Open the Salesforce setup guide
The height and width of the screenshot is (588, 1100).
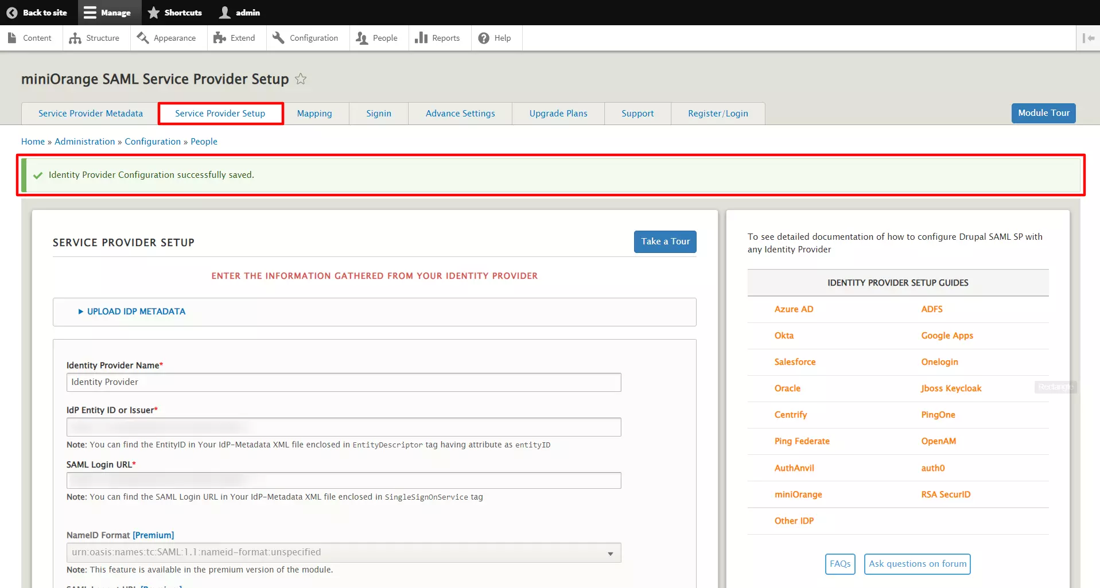pyautogui.click(x=795, y=362)
